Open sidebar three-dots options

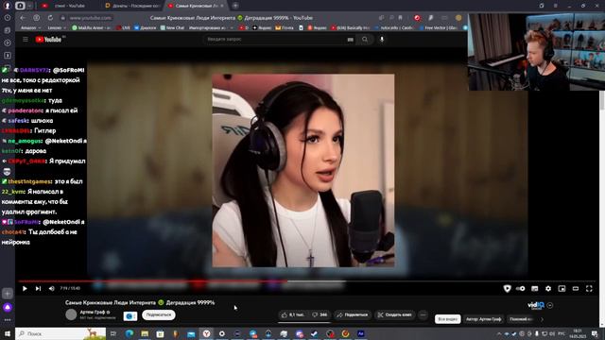coord(8,319)
